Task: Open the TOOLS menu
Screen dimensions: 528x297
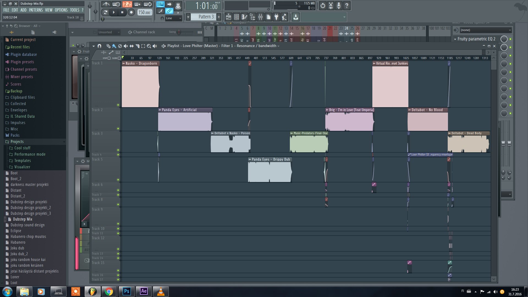Action: pos(75,10)
